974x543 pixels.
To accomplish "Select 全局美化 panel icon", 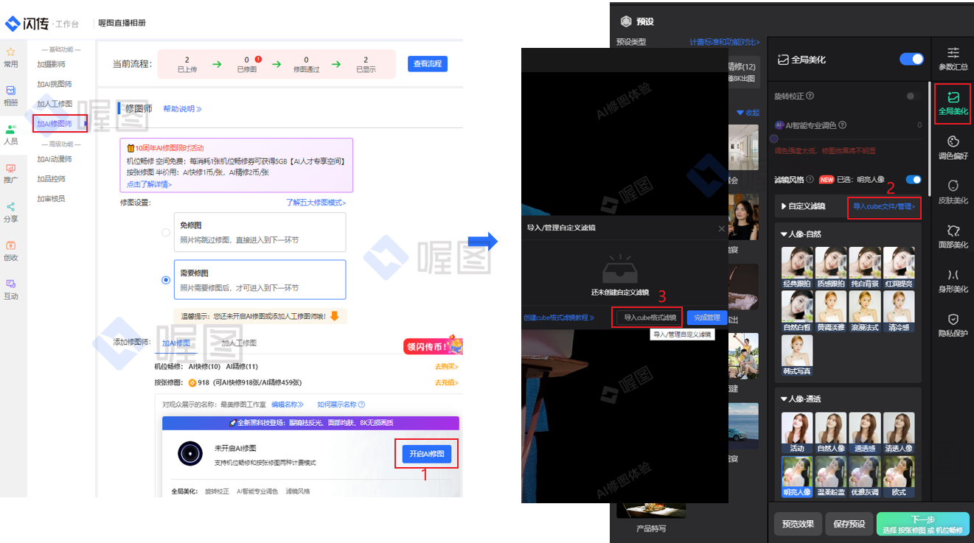I will pos(953,104).
